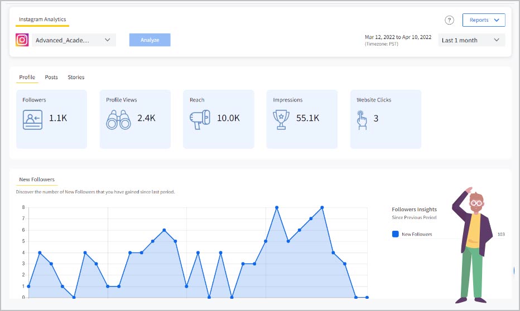Click the first chart peak at value 8
The image size is (520, 311).
pyautogui.click(x=277, y=207)
